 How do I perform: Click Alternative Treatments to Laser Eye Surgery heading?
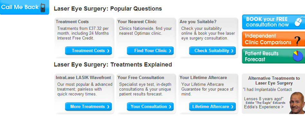click(274, 81)
